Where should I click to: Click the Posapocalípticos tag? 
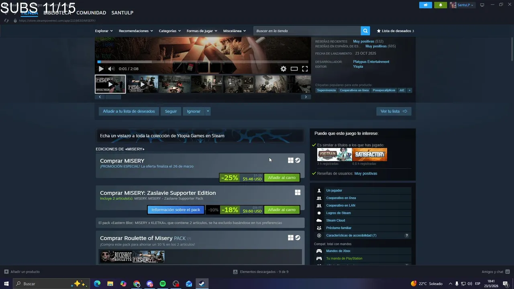pyautogui.click(x=384, y=90)
